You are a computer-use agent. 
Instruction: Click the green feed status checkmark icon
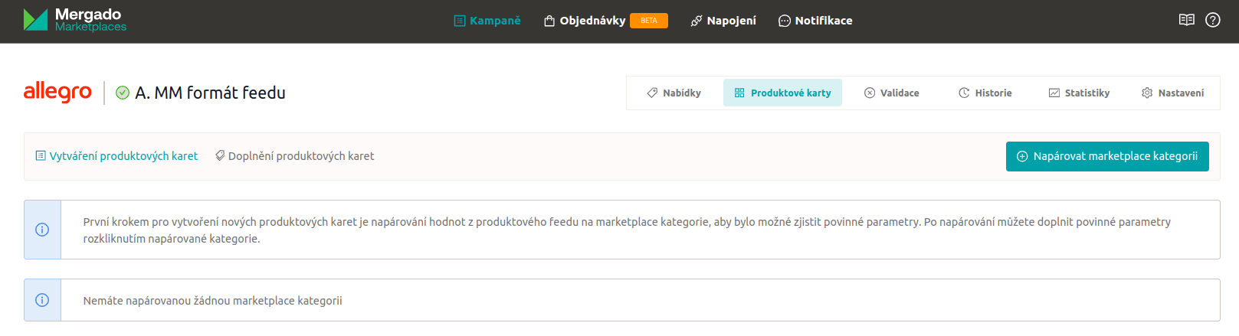(123, 93)
